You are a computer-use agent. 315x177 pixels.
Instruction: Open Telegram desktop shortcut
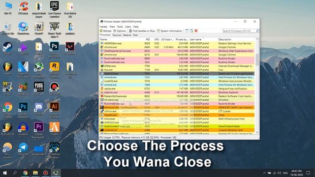pos(23,149)
